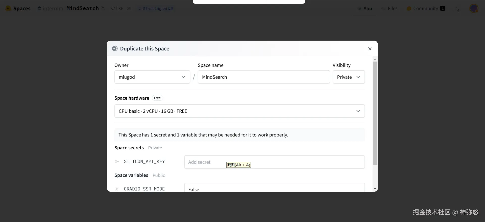The height and width of the screenshot is (222, 485).
Task: Click the GRADIO_SSR_MODE label
Action: (x=144, y=189)
